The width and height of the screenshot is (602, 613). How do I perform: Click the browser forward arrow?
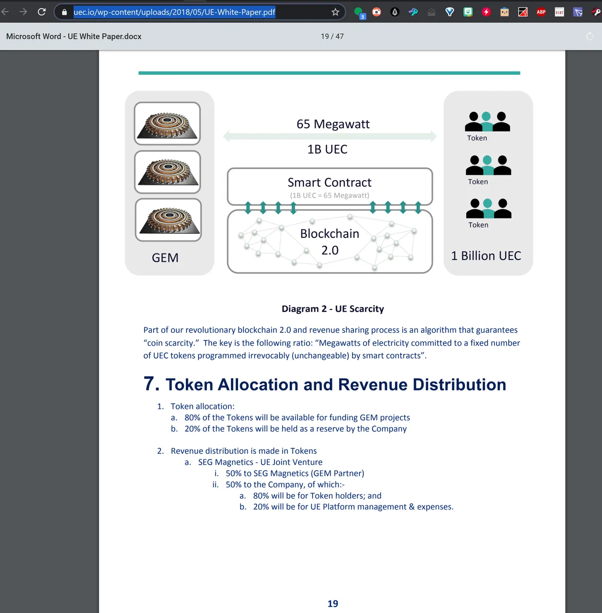click(x=23, y=12)
